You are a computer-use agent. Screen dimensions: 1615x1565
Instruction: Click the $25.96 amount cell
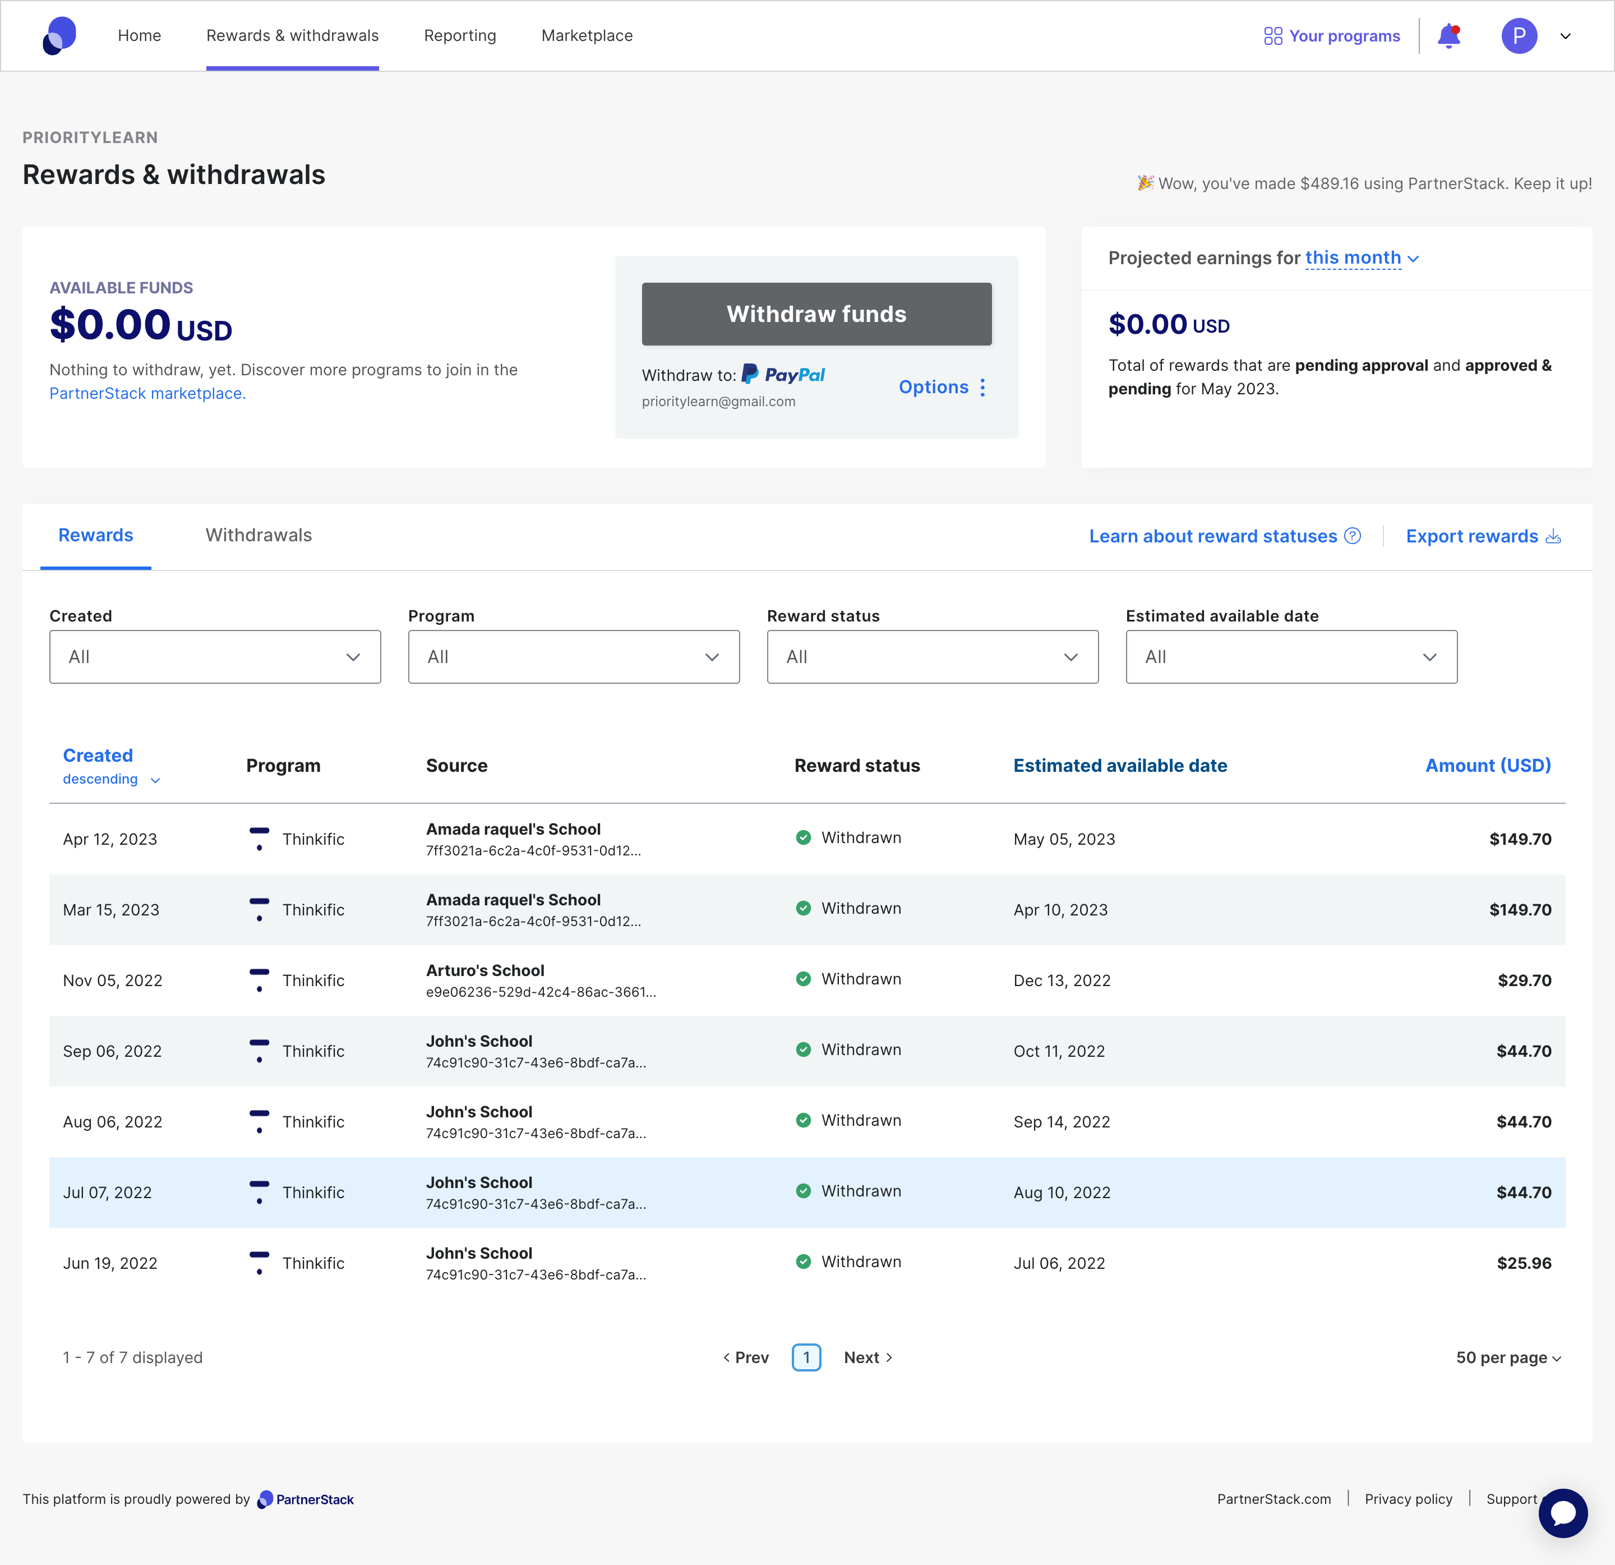coord(1524,1263)
